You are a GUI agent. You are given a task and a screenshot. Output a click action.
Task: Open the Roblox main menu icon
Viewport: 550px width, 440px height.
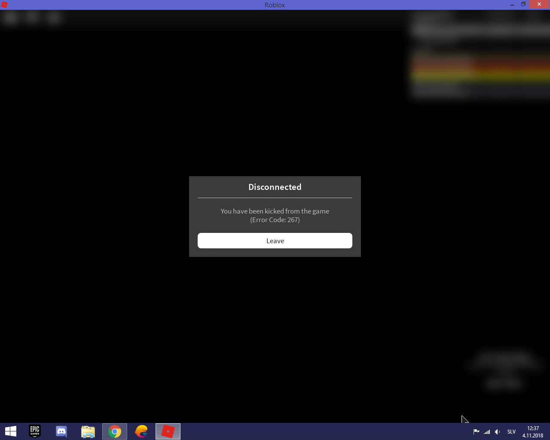pyautogui.click(x=10, y=18)
